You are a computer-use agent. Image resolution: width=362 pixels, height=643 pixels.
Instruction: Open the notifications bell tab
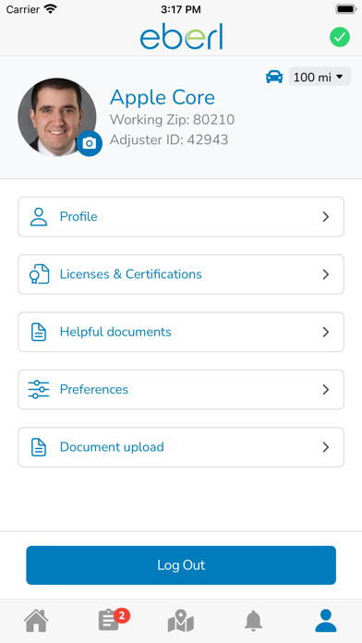(x=253, y=621)
